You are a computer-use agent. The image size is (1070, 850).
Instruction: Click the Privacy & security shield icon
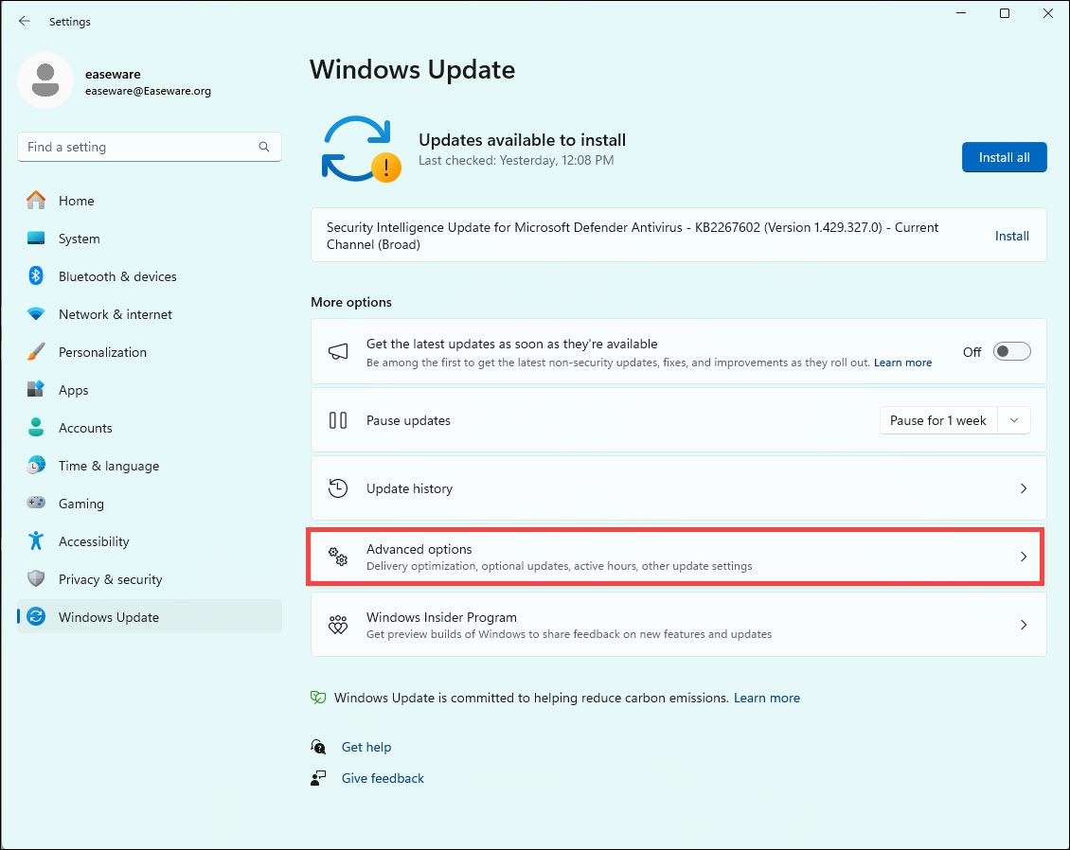coord(36,578)
